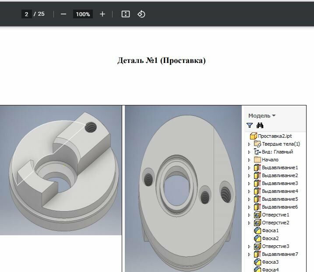Click the Выдавливание6 extrusion icon
The width and height of the screenshot is (314, 272).
click(x=258, y=207)
